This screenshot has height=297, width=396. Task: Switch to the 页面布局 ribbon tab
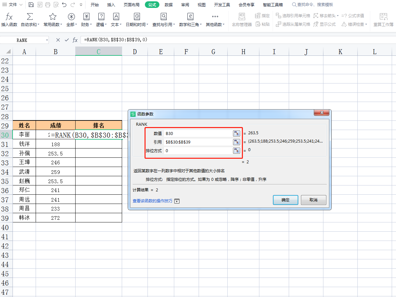(x=131, y=5)
